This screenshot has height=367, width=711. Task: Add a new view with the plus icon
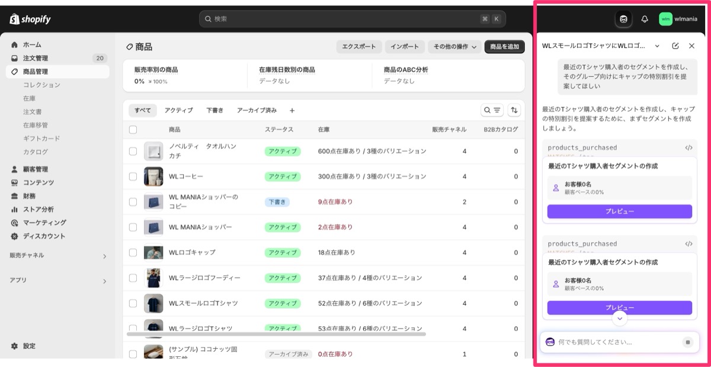click(292, 110)
